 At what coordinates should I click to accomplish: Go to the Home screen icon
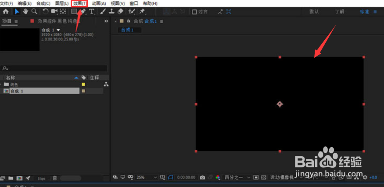[x=5, y=11]
